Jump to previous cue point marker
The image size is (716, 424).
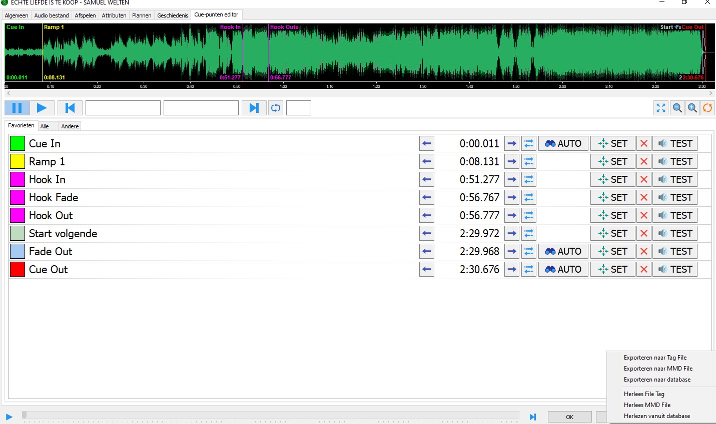point(70,108)
